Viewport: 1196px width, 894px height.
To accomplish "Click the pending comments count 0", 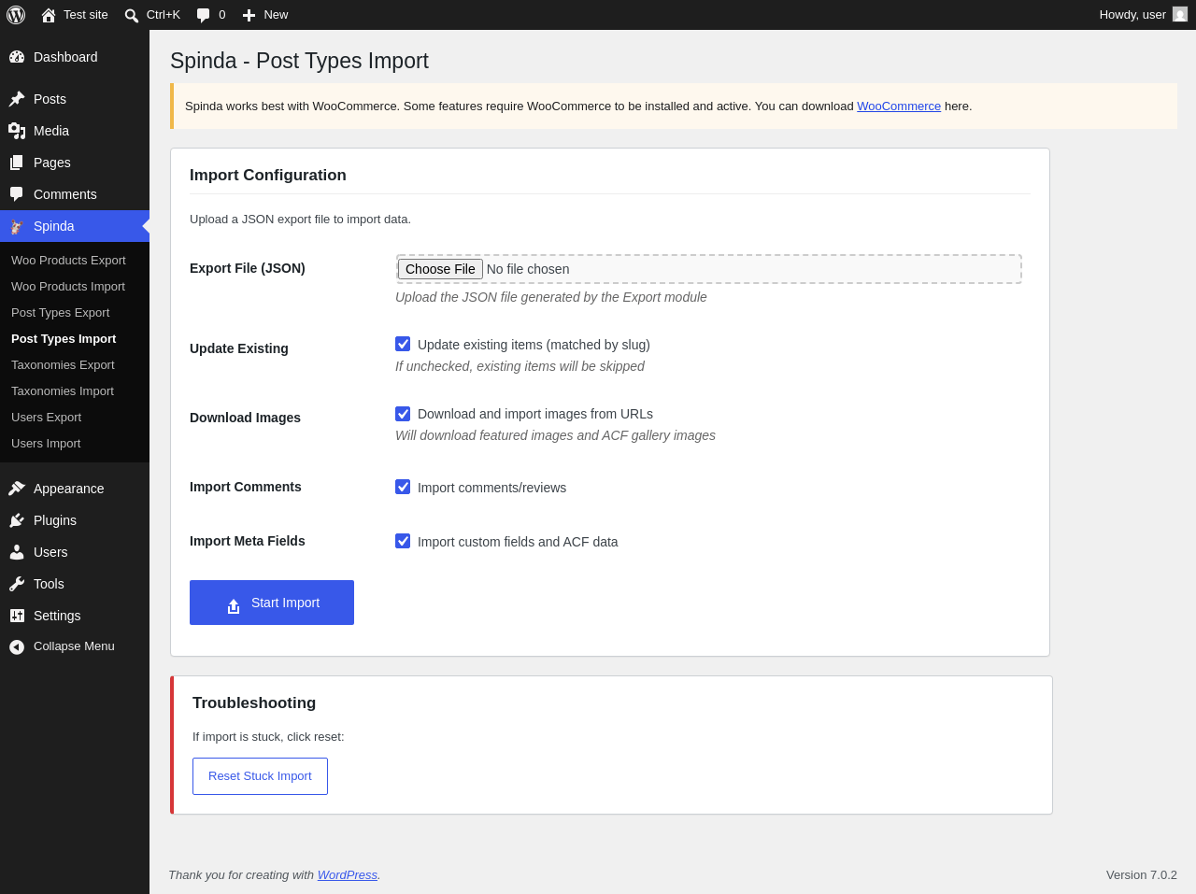I will point(222,15).
